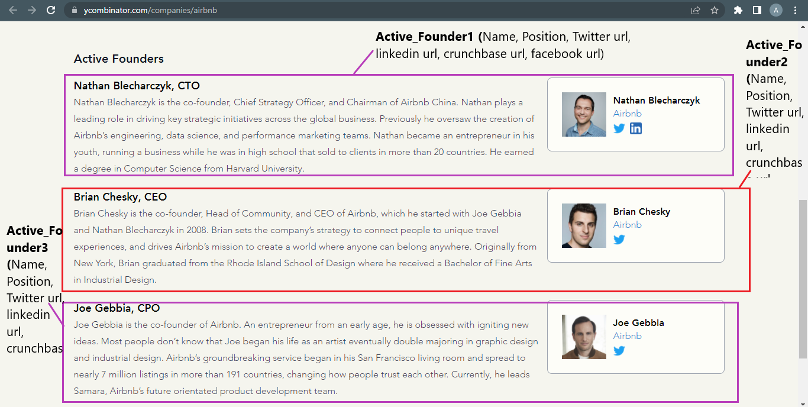
Task: Click Nathan Blecharczyk's bio paragraph
Action: pos(304,135)
